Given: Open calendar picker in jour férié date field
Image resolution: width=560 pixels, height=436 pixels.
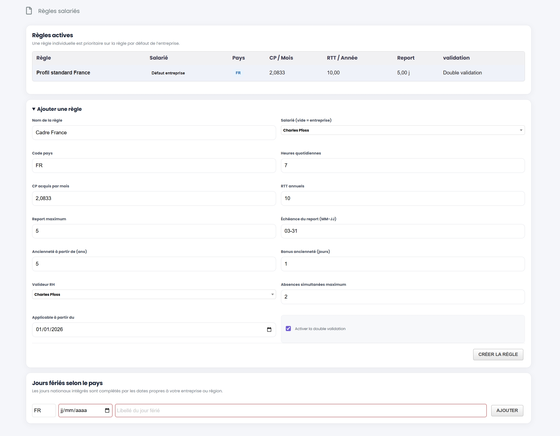Looking at the screenshot, I should pos(107,410).
